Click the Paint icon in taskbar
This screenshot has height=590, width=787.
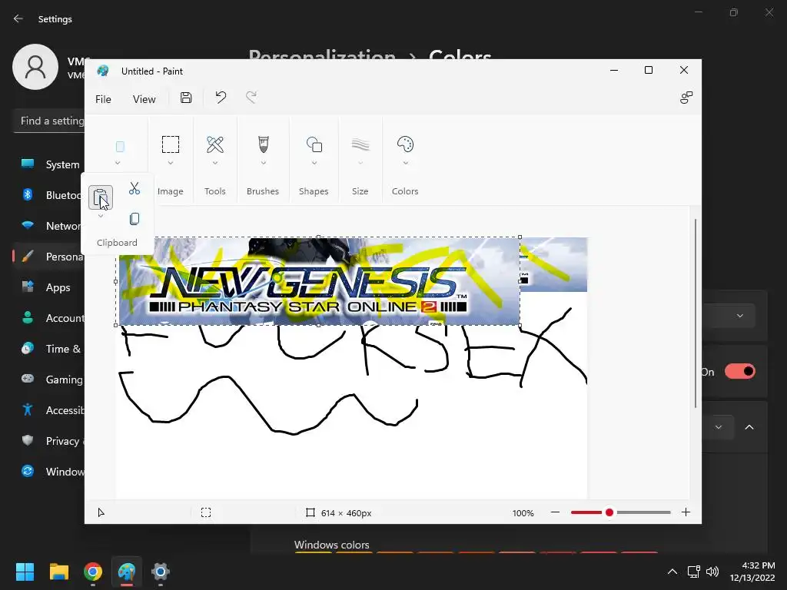[127, 572]
